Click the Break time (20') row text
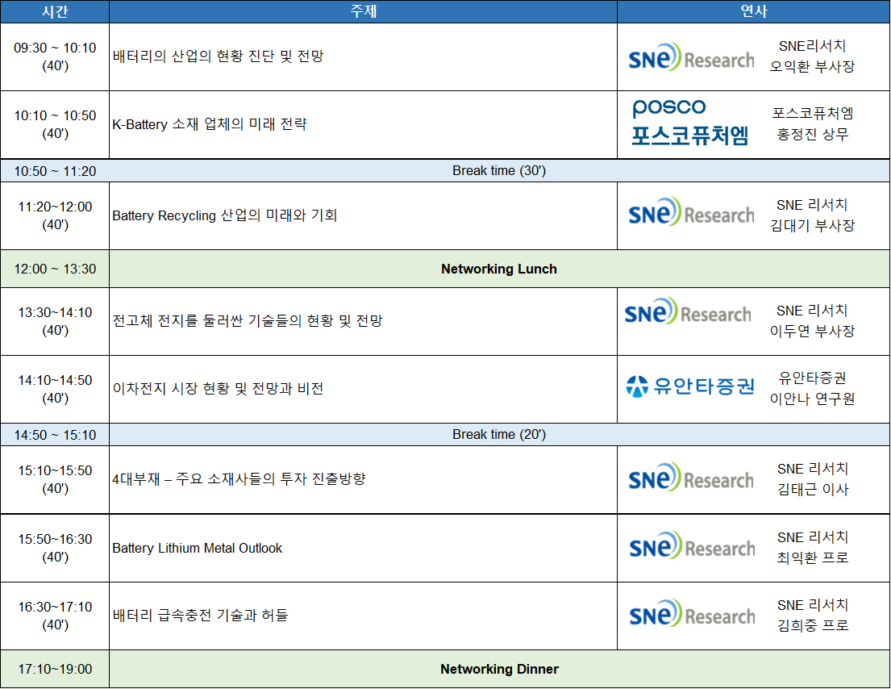Screen dimensions: 891x689 pyautogui.click(x=499, y=434)
